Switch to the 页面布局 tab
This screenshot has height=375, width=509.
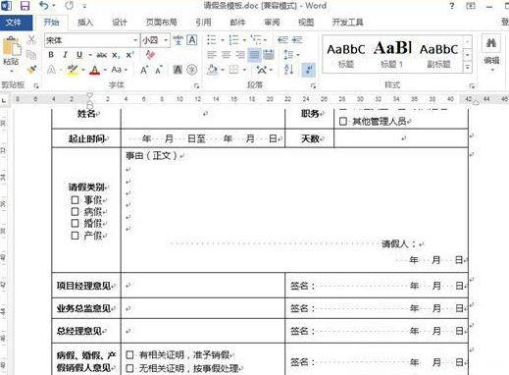[x=161, y=23]
